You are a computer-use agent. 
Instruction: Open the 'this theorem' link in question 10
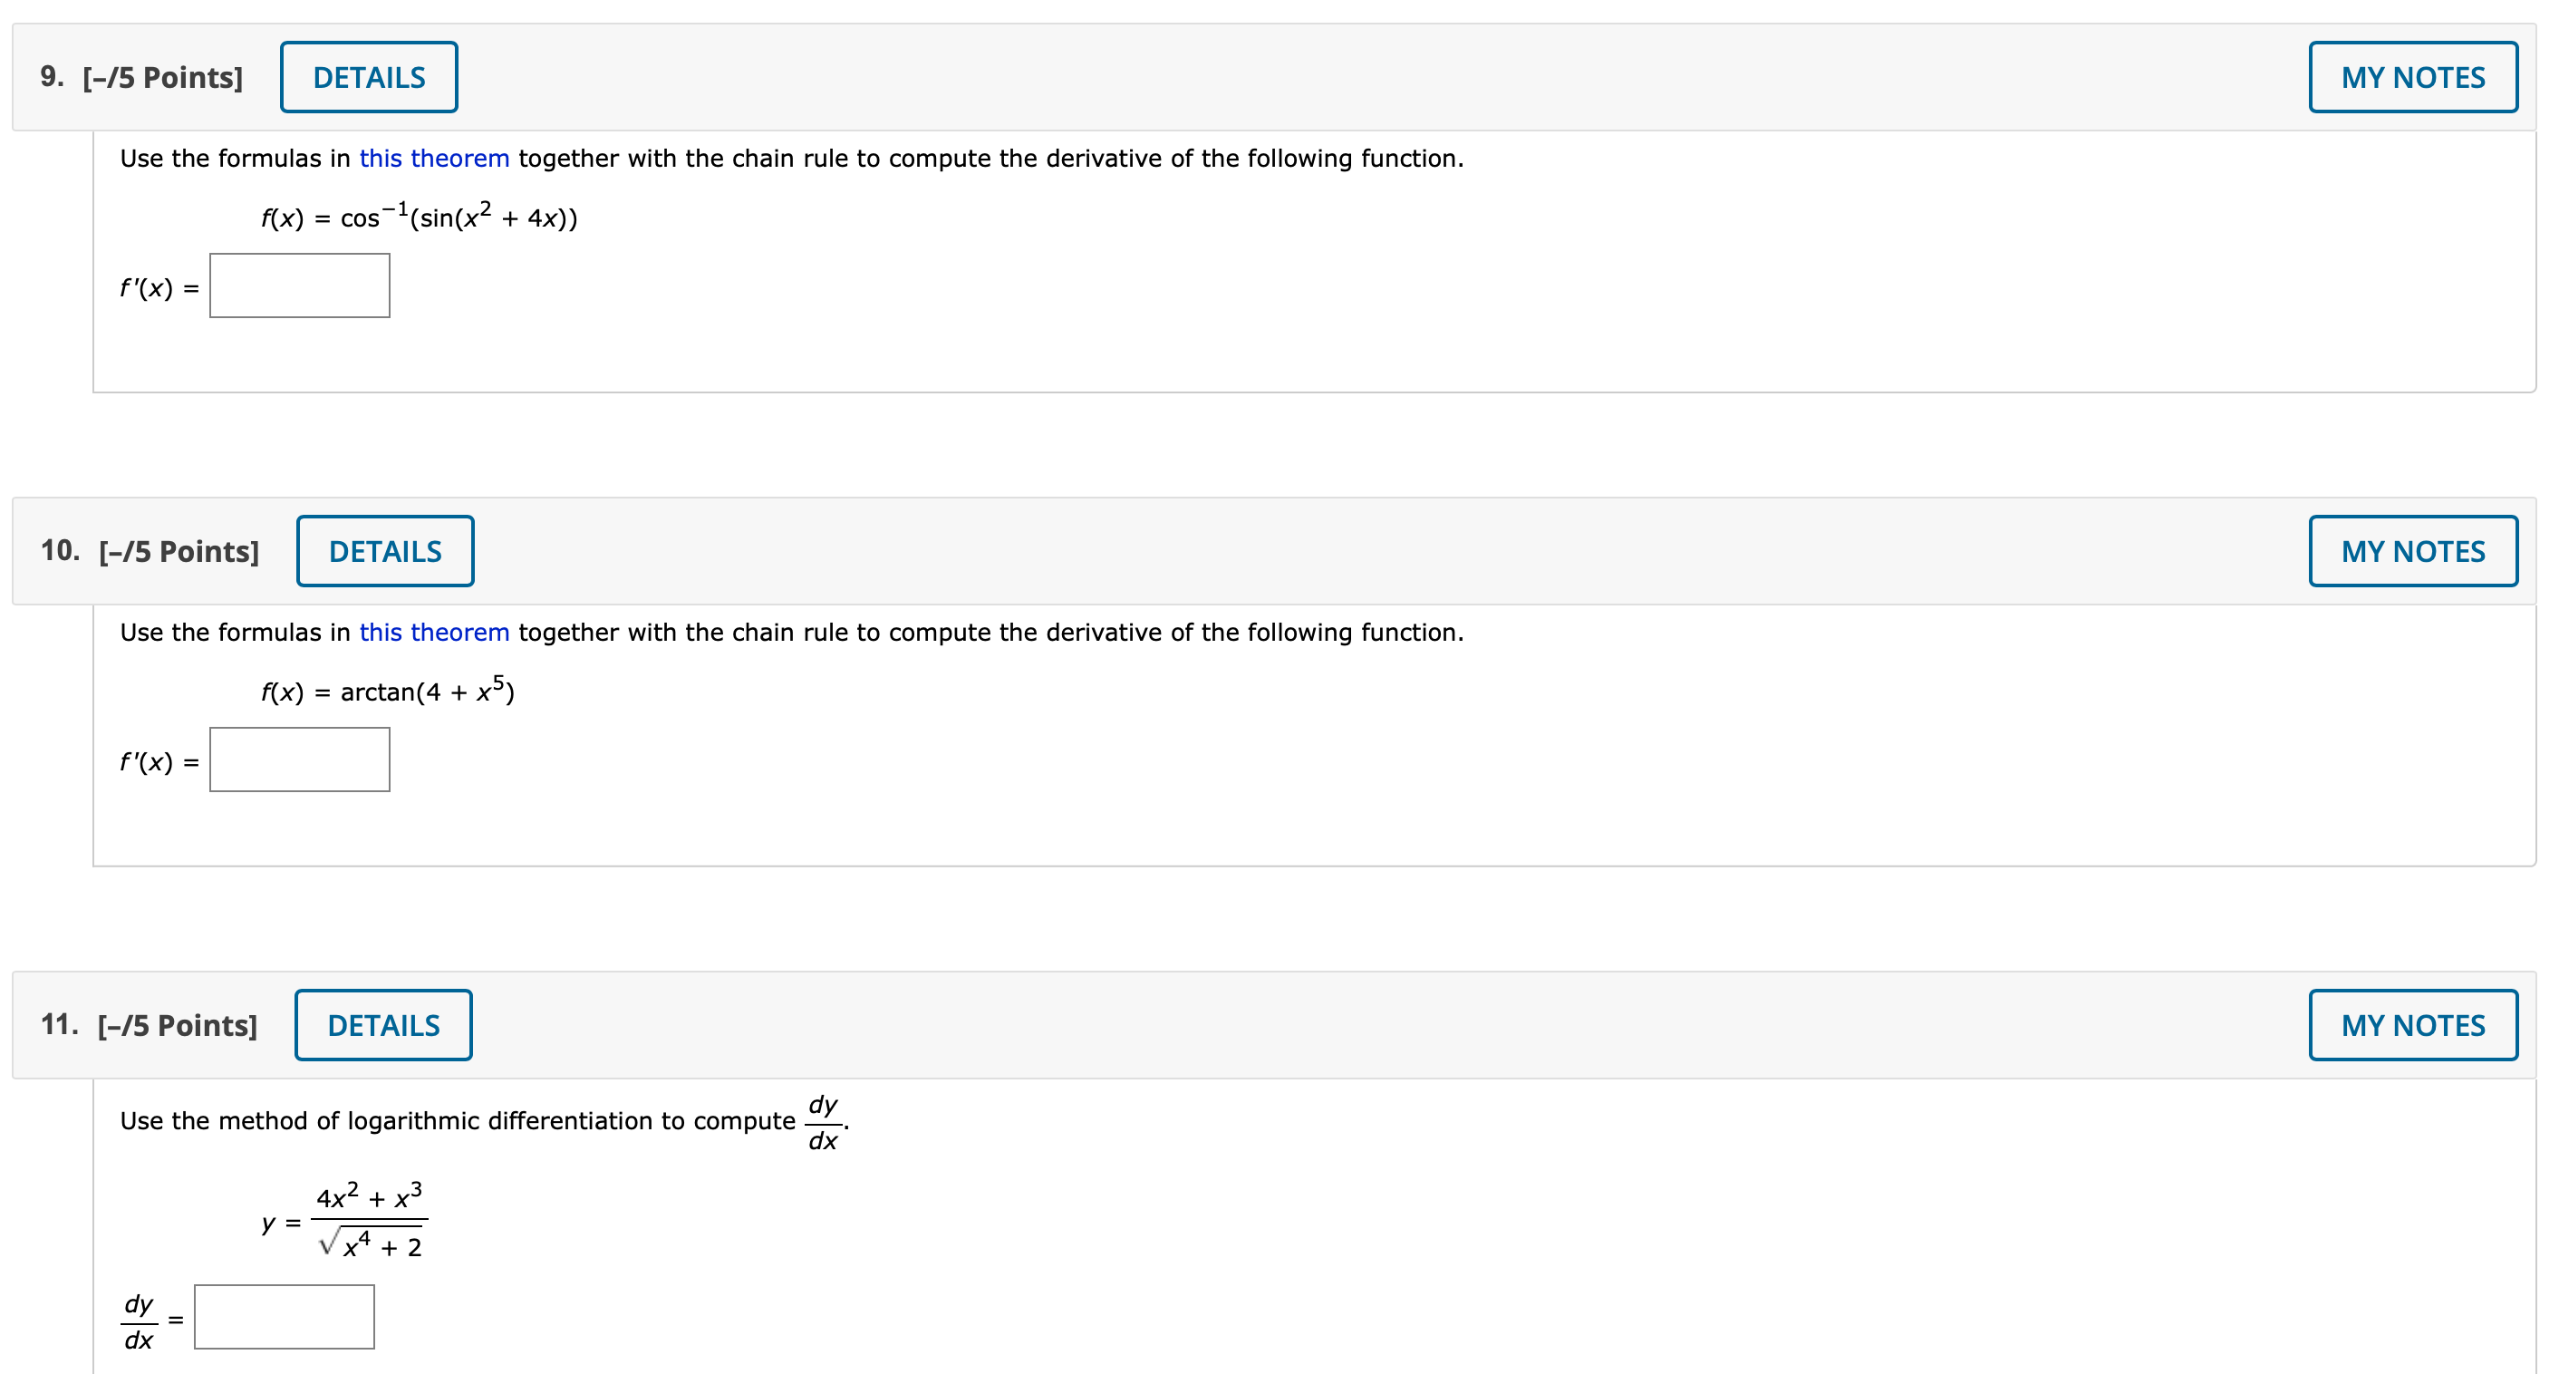(x=434, y=632)
